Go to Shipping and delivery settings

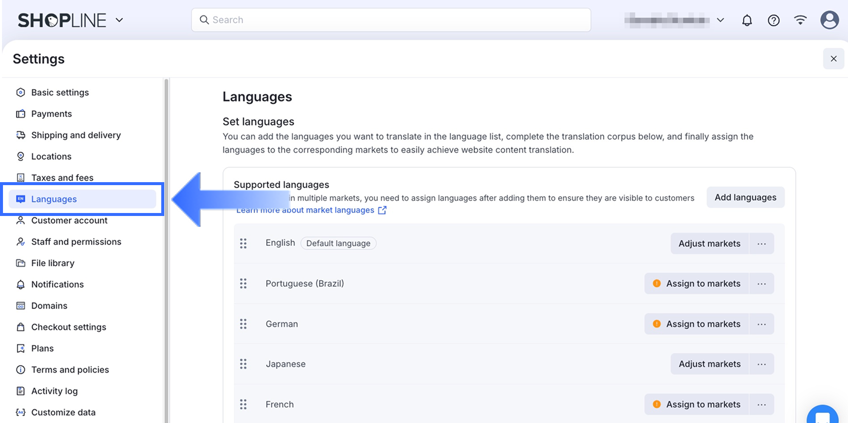coord(76,135)
